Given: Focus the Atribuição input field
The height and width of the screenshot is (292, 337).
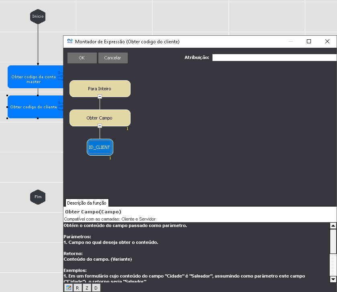Looking at the screenshot, I should click(x=274, y=57).
